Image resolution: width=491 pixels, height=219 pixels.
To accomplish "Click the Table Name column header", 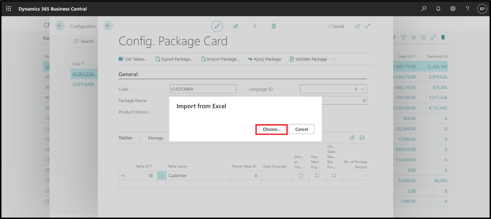I will point(177,166).
